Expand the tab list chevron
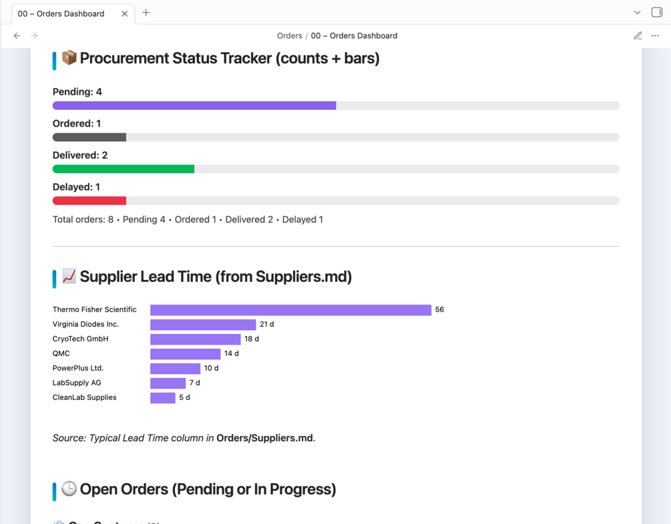The height and width of the screenshot is (524, 671). pos(637,13)
